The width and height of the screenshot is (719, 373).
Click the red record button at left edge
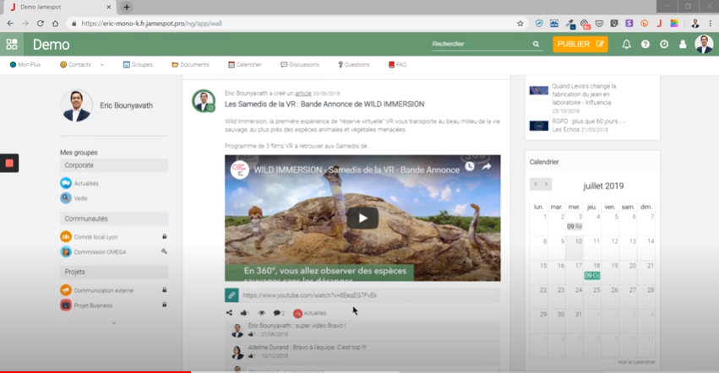click(x=9, y=163)
